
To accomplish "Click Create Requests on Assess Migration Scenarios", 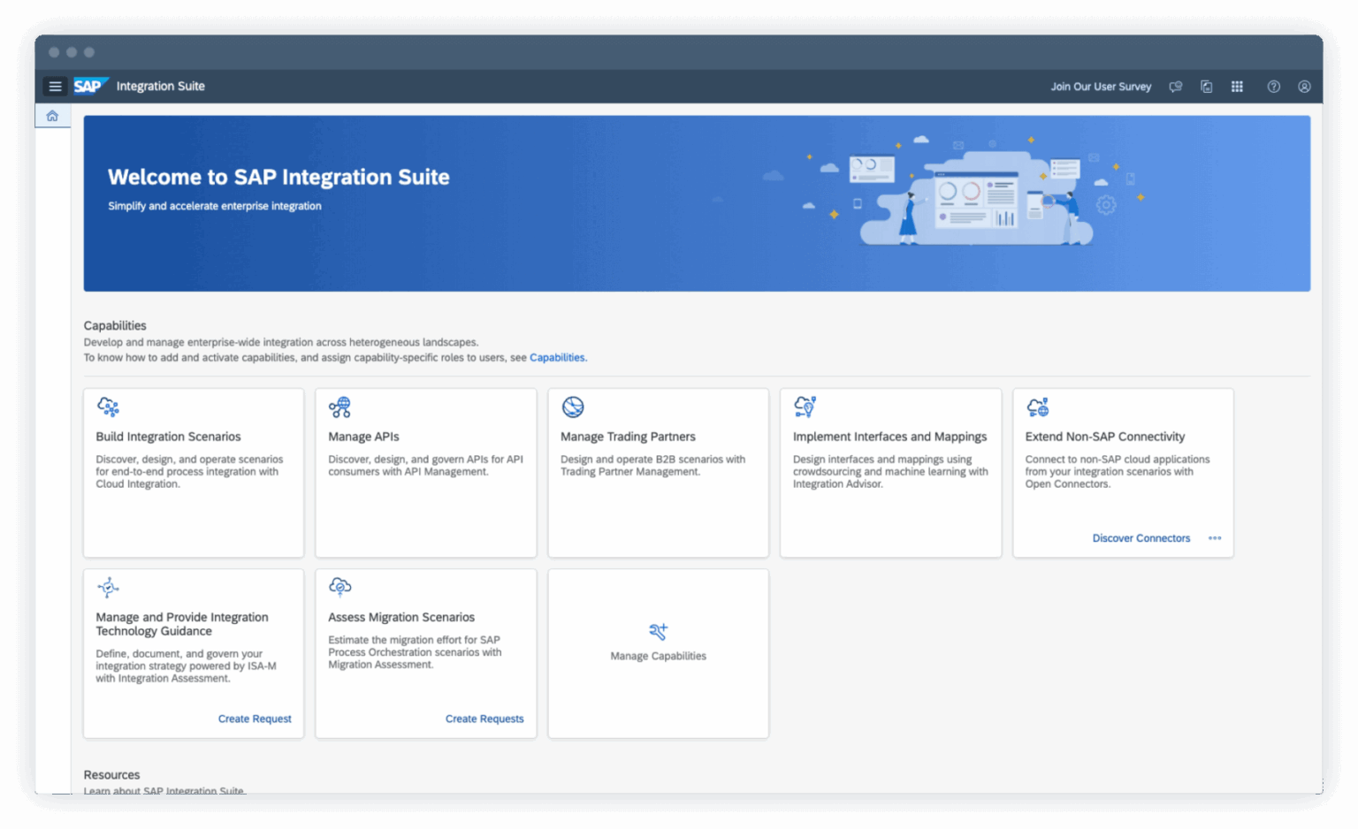I will pyautogui.click(x=484, y=719).
